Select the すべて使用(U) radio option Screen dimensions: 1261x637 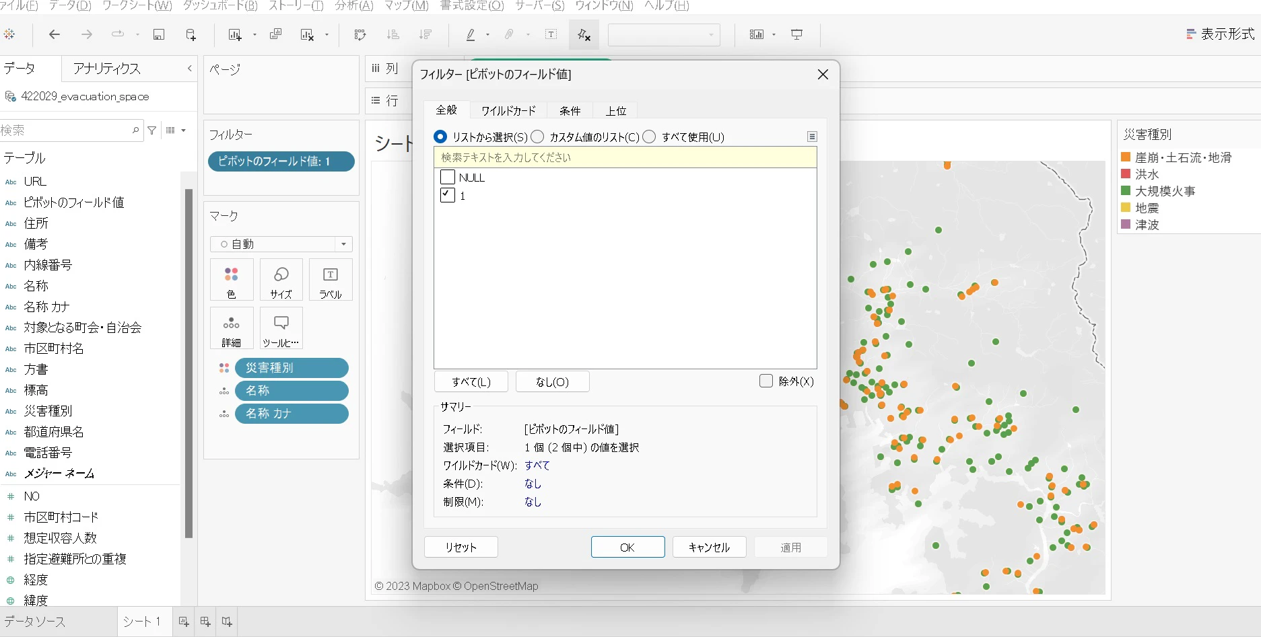pos(649,137)
